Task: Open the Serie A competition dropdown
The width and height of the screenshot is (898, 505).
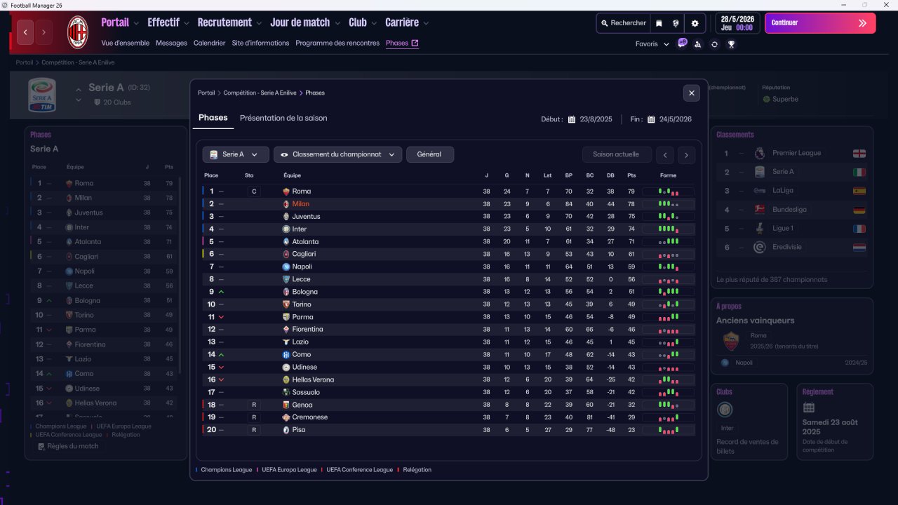Action: coord(236,154)
